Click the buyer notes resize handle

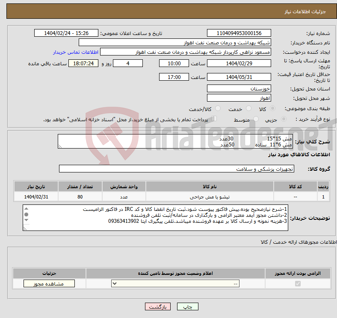click(x=25, y=229)
